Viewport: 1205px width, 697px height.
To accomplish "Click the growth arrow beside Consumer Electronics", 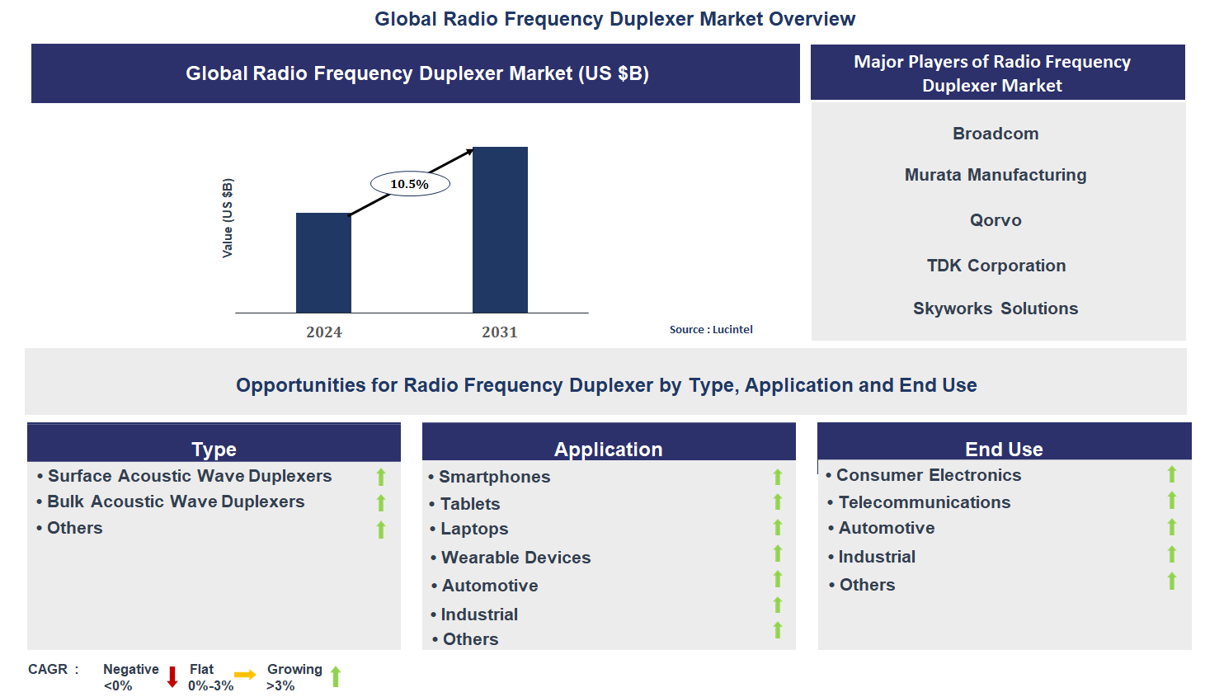I will pos(1171,474).
